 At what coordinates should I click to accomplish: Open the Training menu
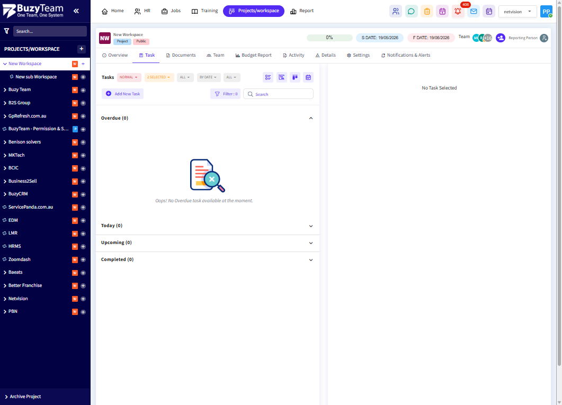click(204, 11)
